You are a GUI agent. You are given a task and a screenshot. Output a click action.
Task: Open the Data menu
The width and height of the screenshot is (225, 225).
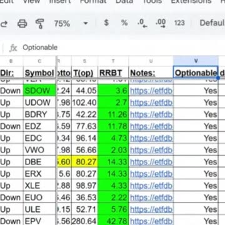tap(124, 1)
